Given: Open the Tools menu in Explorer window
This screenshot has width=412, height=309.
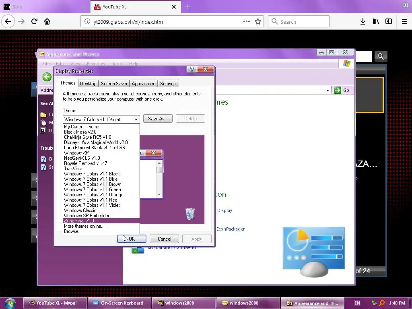Looking at the screenshot, I should (x=117, y=64).
